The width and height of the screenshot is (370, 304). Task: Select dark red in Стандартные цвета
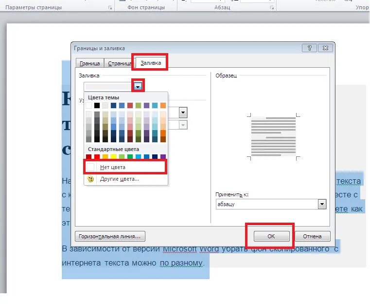(x=88, y=156)
